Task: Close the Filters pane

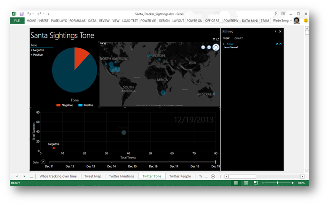Action: [x=280, y=31]
